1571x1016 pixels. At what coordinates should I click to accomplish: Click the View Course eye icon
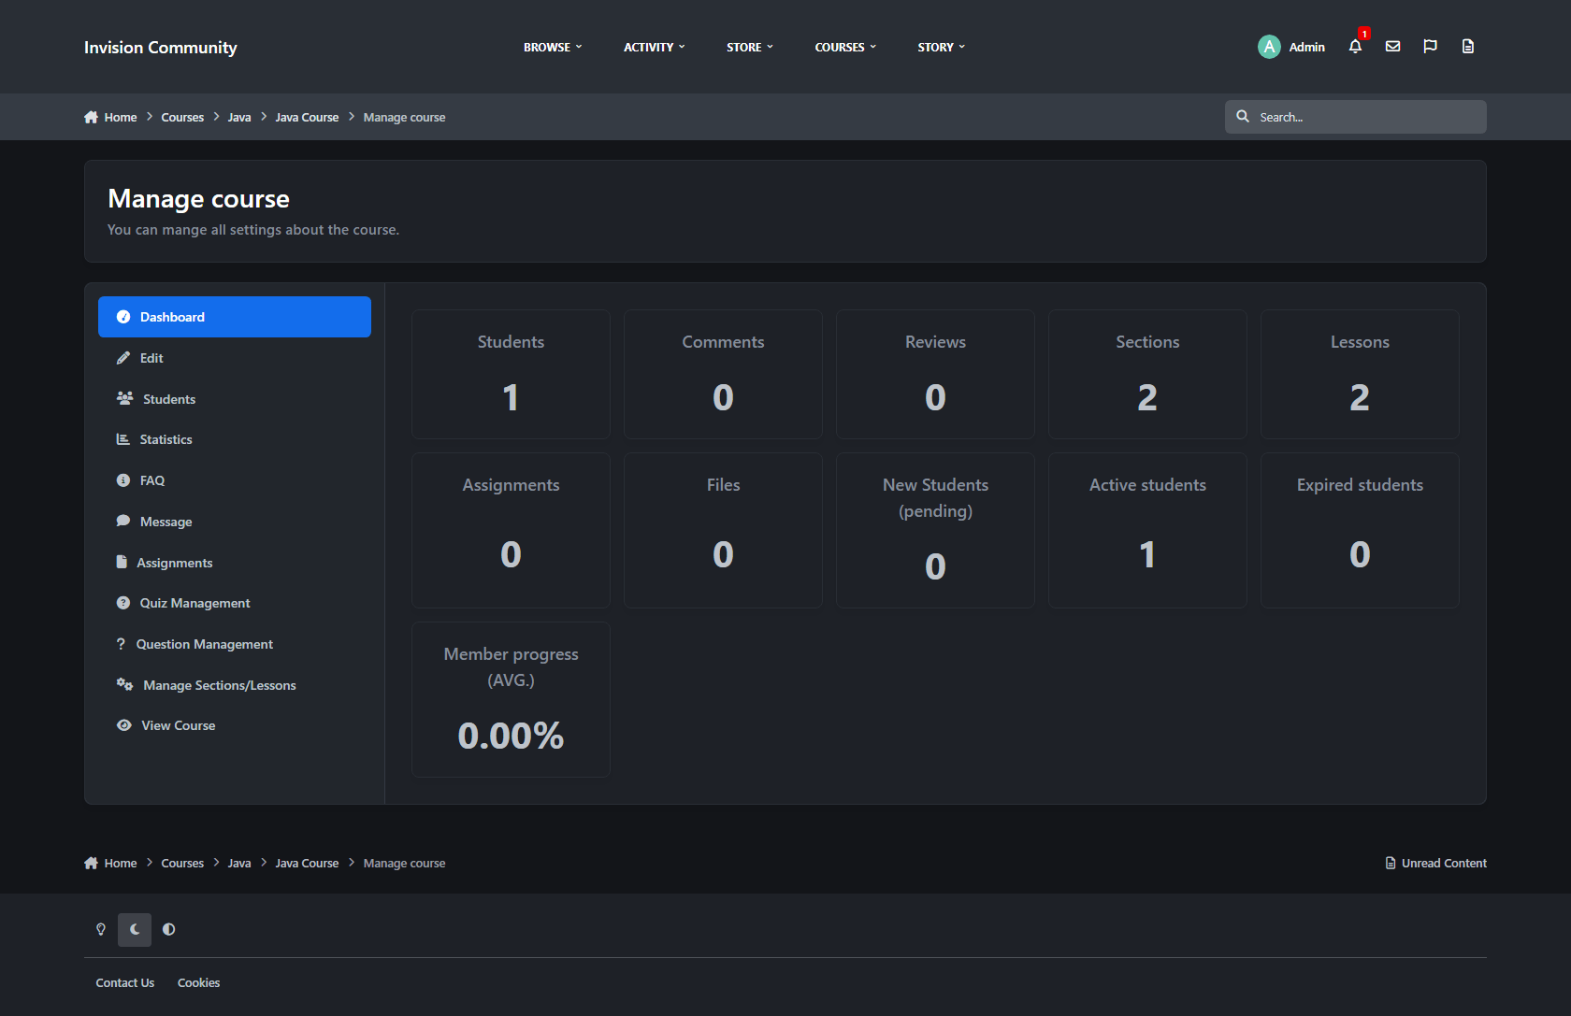click(123, 725)
